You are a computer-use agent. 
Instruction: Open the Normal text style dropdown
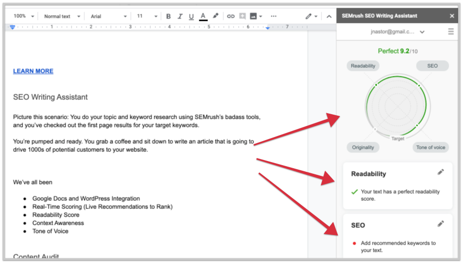click(x=62, y=16)
